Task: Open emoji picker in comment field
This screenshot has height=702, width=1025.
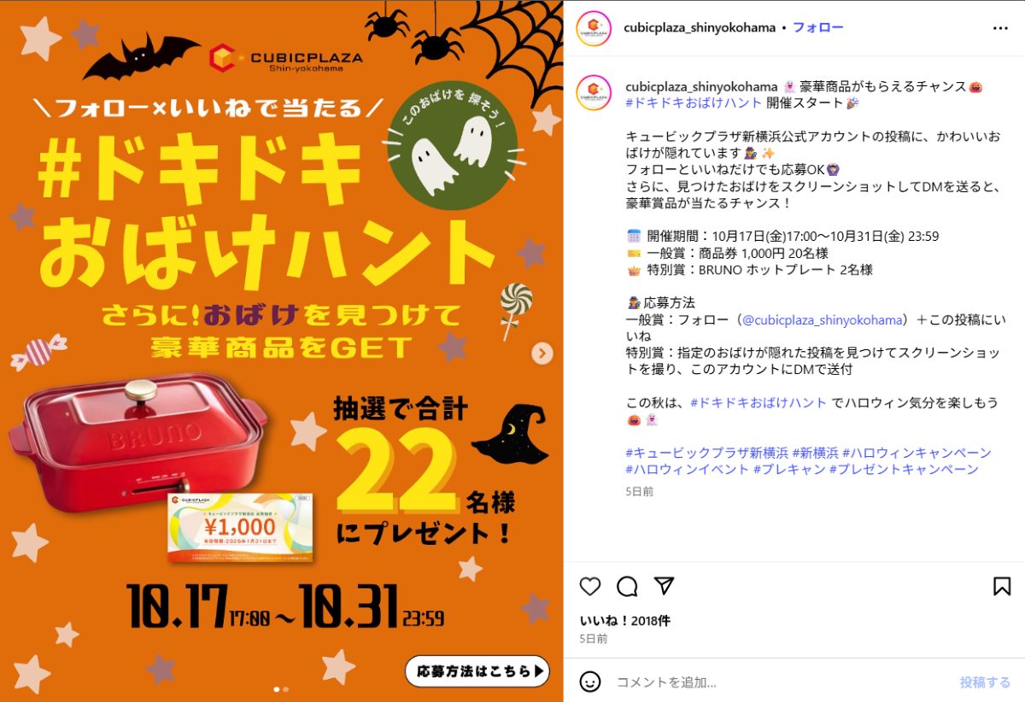Action: coord(590,682)
